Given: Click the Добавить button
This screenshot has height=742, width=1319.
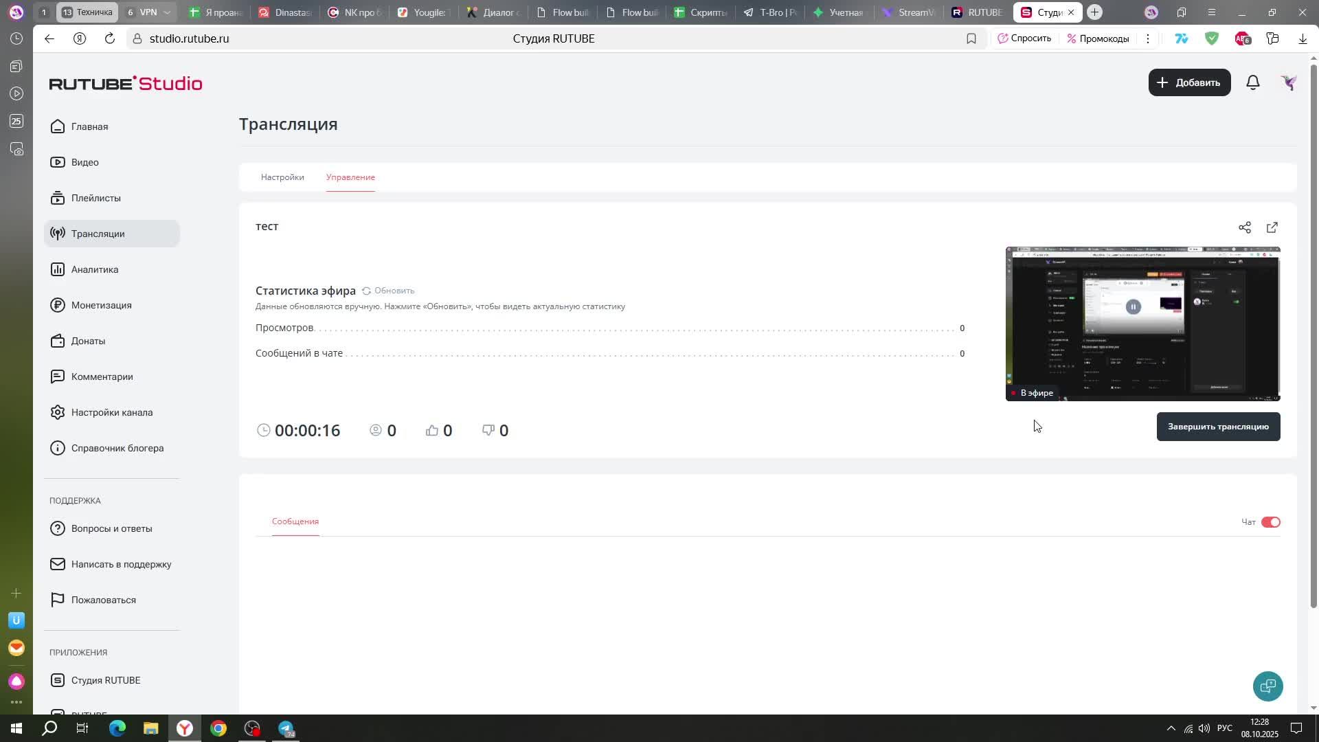Looking at the screenshot, I should [1189, 82].
